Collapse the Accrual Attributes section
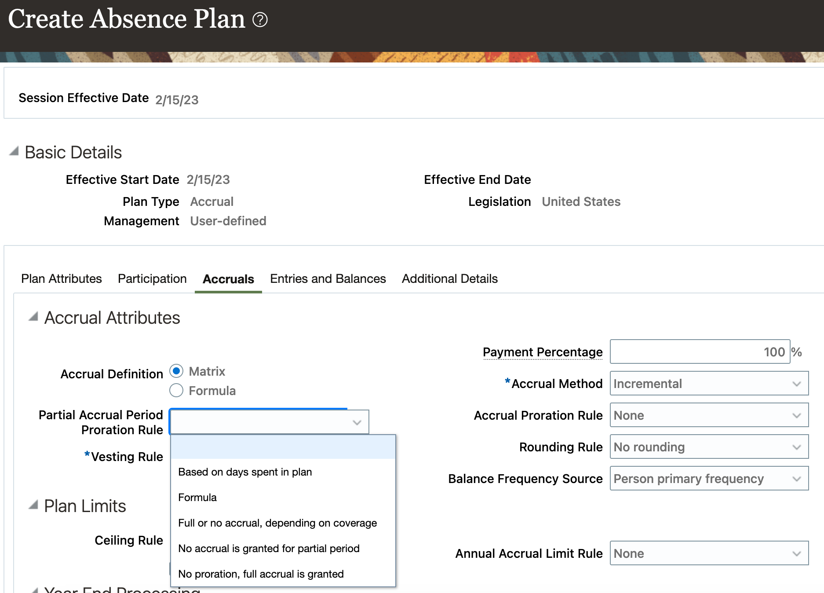 pos(33,317)
